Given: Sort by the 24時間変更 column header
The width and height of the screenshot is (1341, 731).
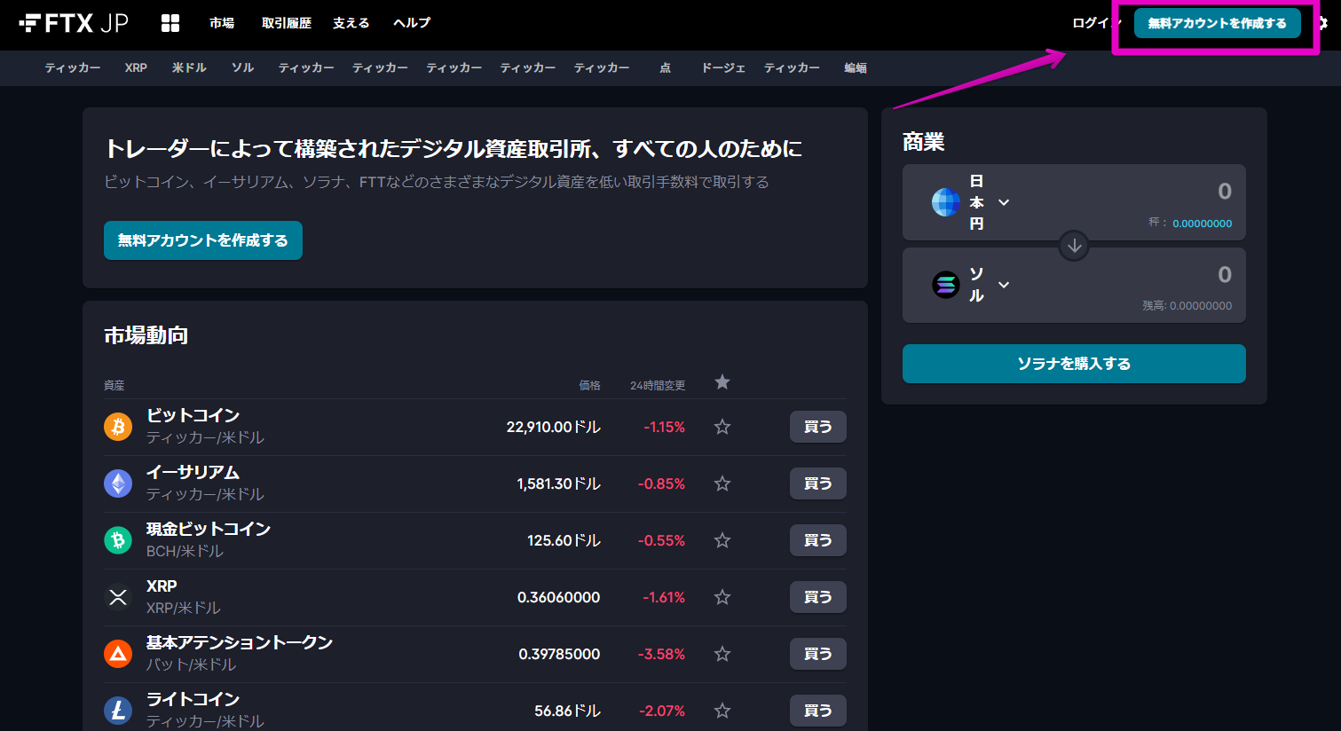Looking at the screenshot, I should (658, 385).
